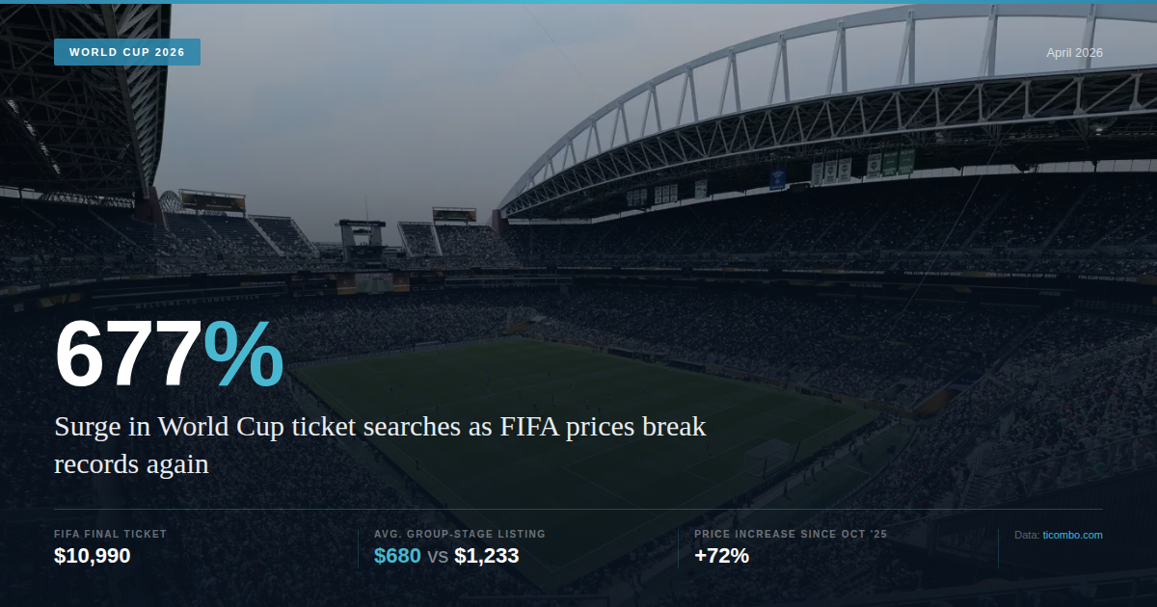Select the +72% increase value
This screenshot has height=607, width=1157.
[x=721, y=556]
